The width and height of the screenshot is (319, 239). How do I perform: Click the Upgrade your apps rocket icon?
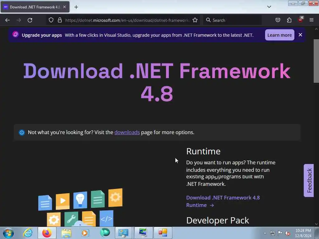[16, 34]
